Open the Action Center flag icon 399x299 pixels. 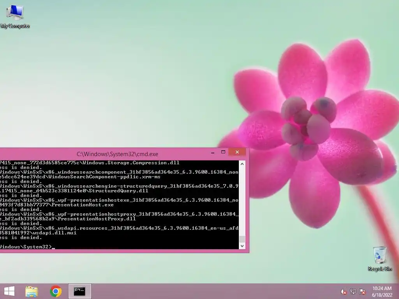[x=362, y=292]
